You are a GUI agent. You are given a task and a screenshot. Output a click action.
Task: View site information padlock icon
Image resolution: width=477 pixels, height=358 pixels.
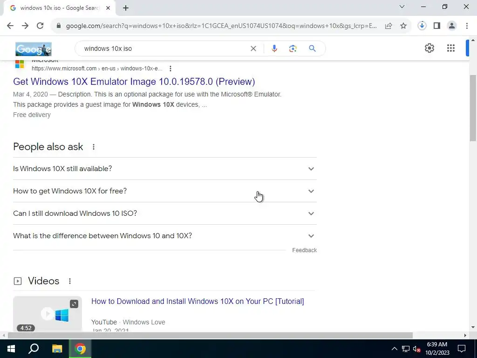click(59, 26)
